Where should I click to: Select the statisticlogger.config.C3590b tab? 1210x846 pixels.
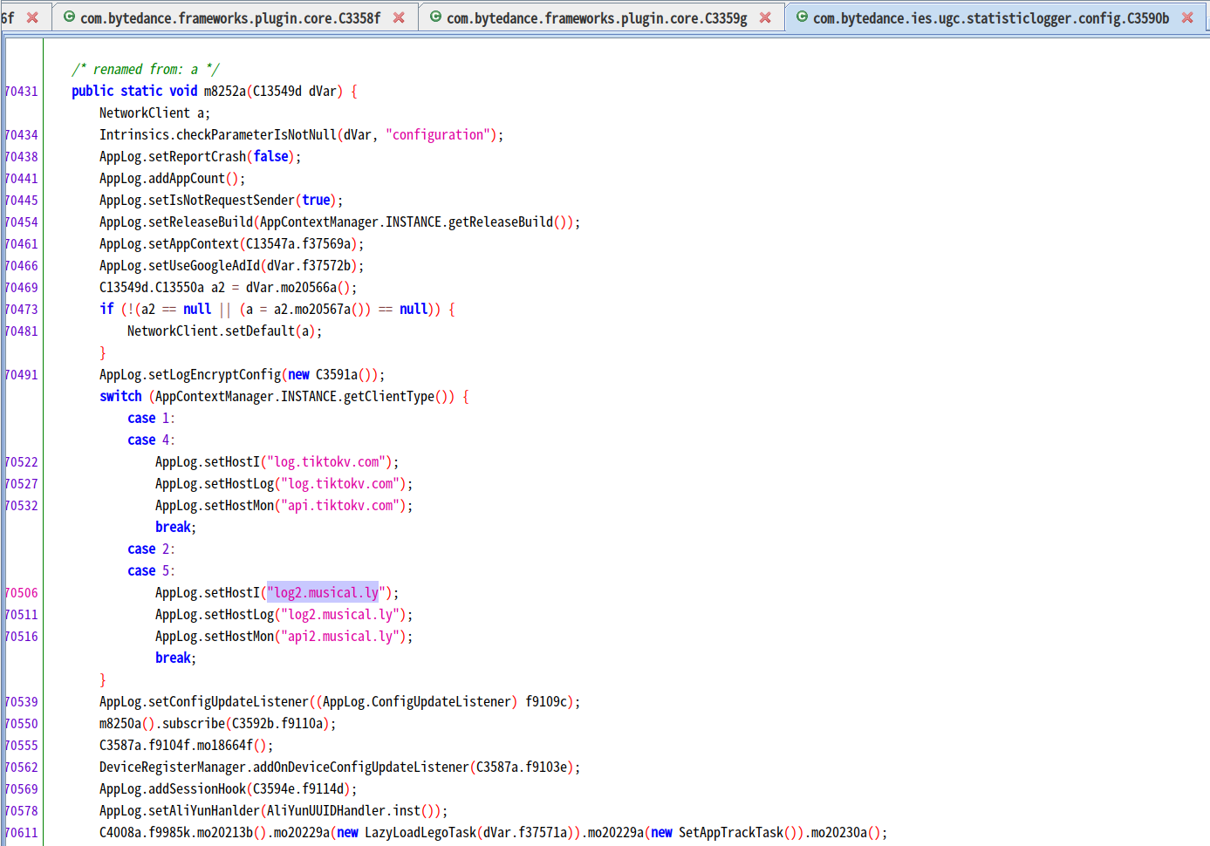click(990, 18)
